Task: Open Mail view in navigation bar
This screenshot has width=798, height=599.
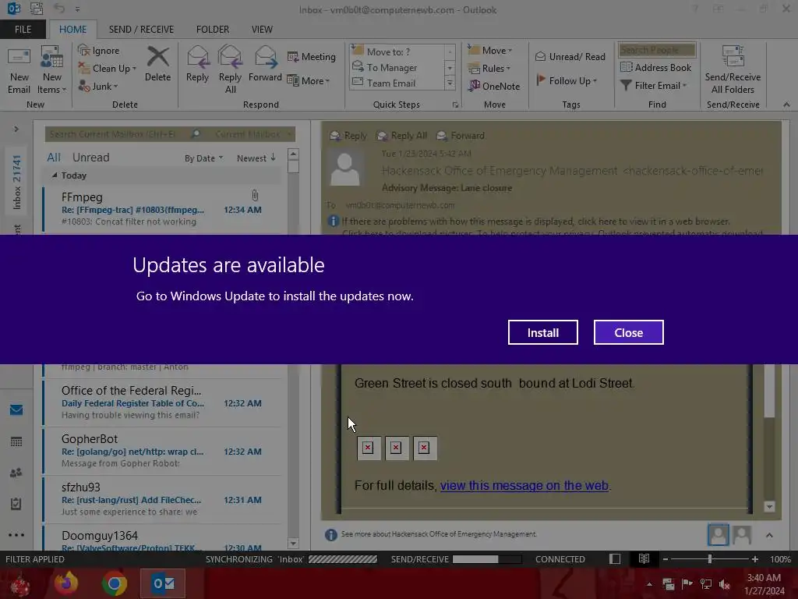Action: pos(16,409)
